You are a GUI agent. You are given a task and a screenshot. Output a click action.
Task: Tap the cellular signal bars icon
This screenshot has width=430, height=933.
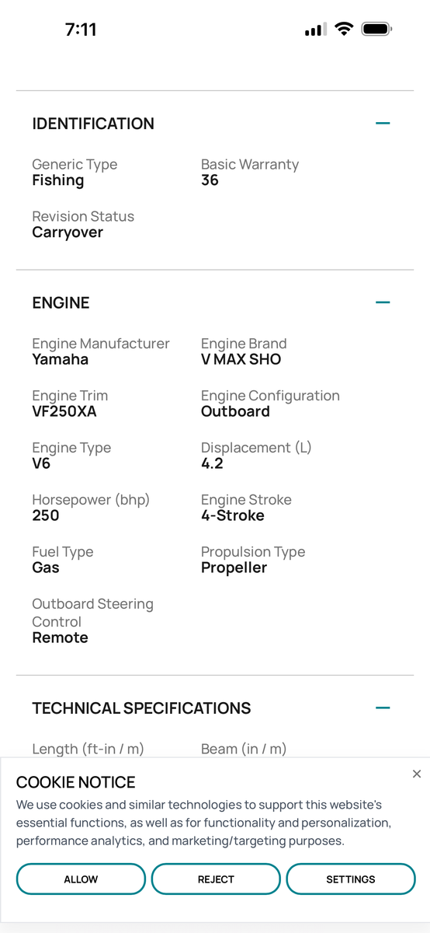pyautogui.click(x=315, y=30)
